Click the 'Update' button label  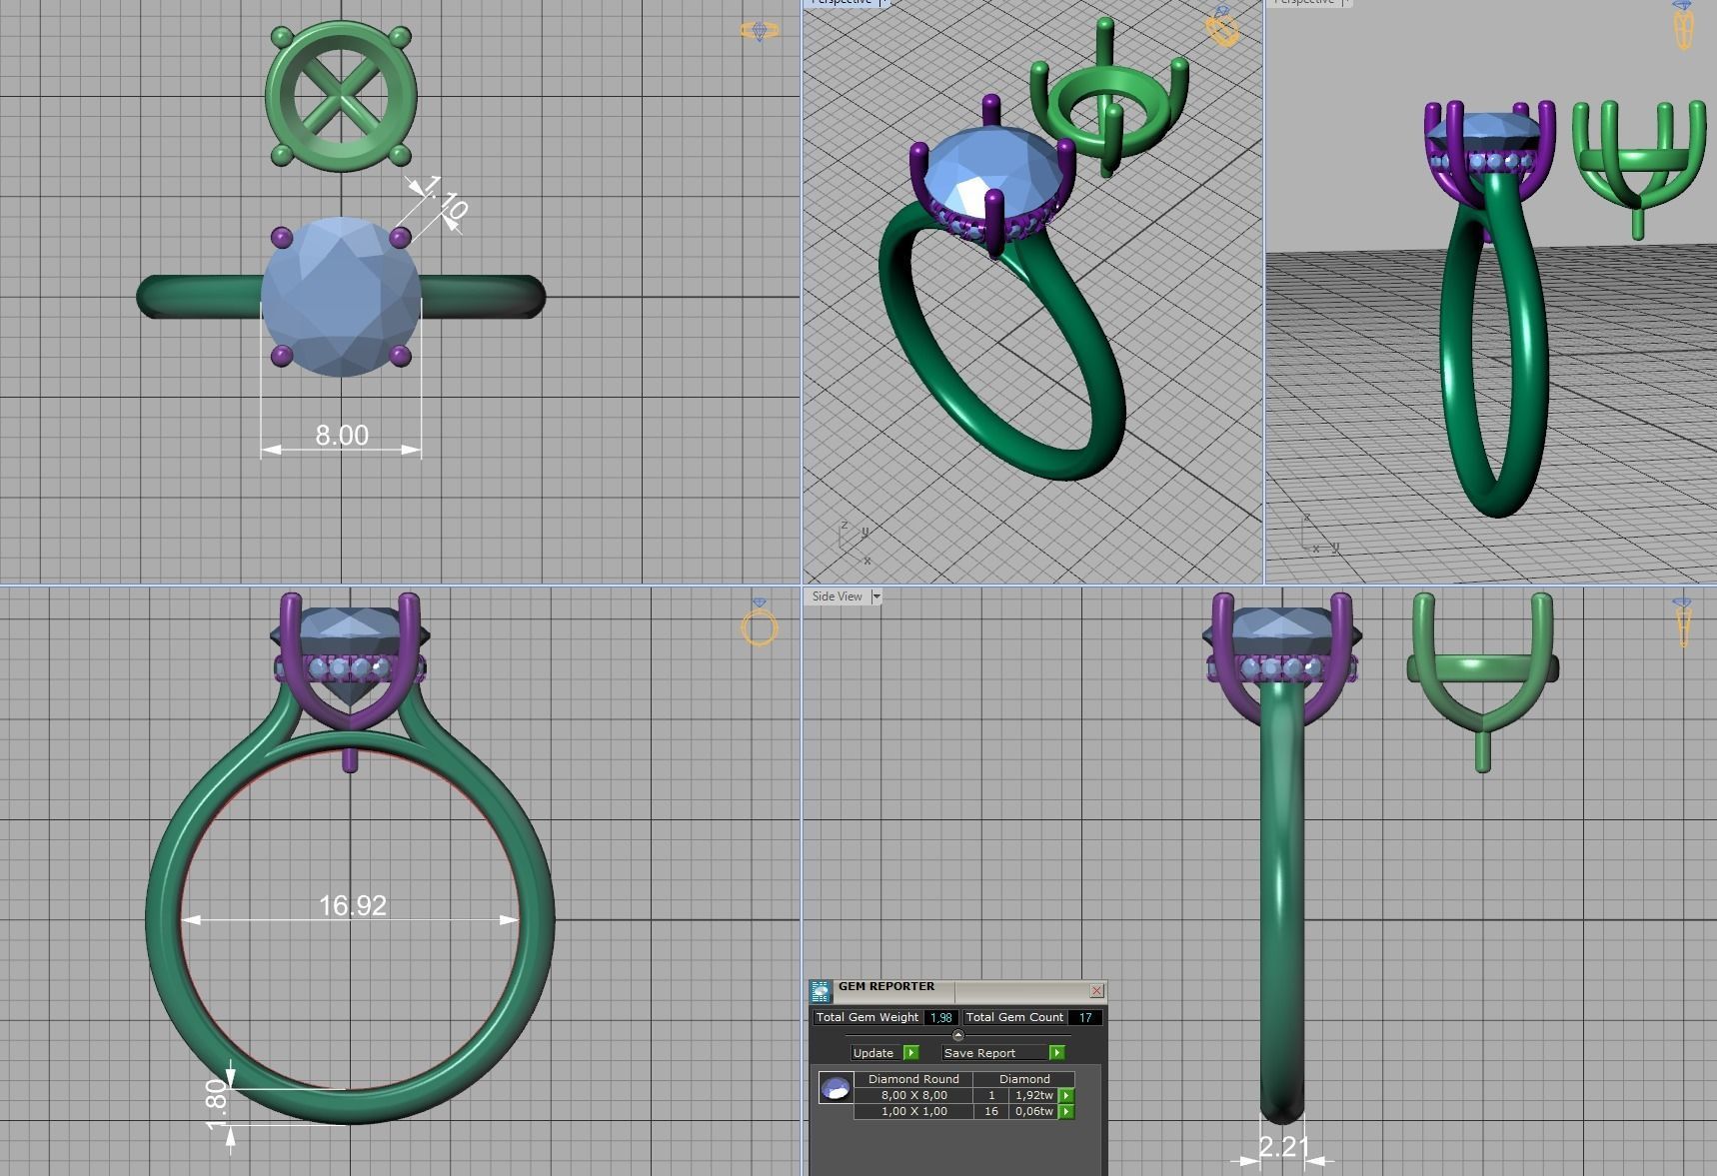point(873,1053)
